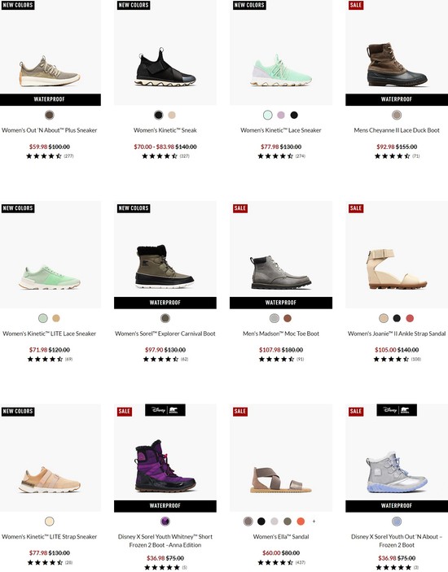The height and width of the screenshot is (572, 448).
Task: Select brown swatch for Madson Moc Toe Boot
Action: pyautogui.click(x=288, y=318)
